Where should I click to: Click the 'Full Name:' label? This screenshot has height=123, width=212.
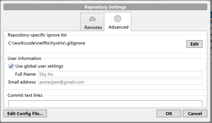coord(26,74)
